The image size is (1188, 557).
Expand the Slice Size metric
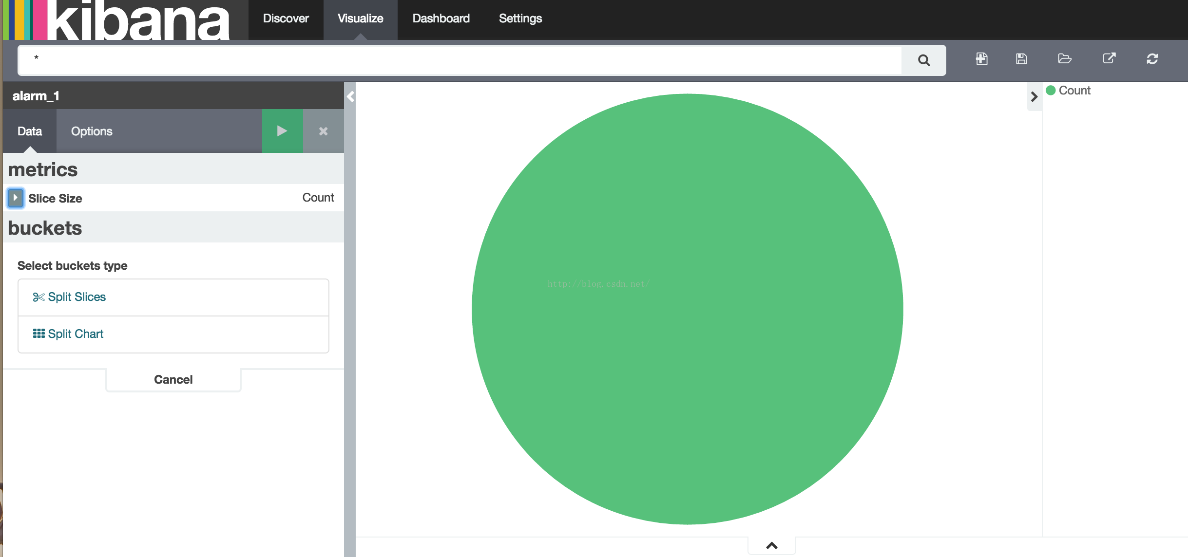click(x=16, y=198)
